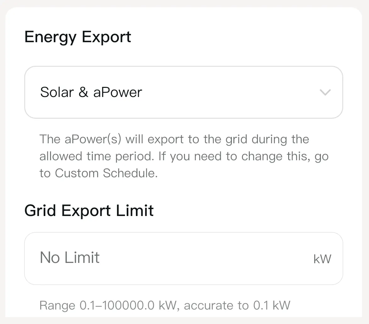Screen dimensions: 369x324
Task: Click the chevron arrow in Energy Export box
Action: tap(325, 93)
